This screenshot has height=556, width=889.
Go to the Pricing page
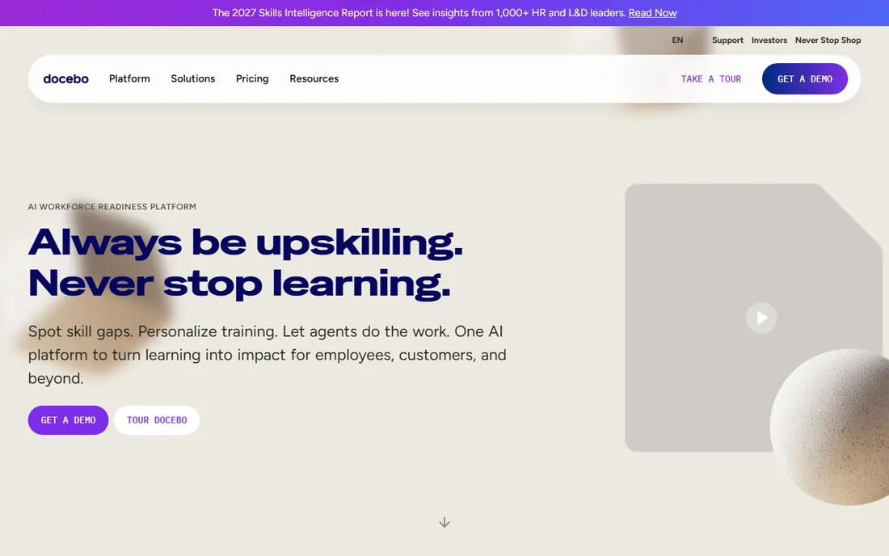pos(252,78)
